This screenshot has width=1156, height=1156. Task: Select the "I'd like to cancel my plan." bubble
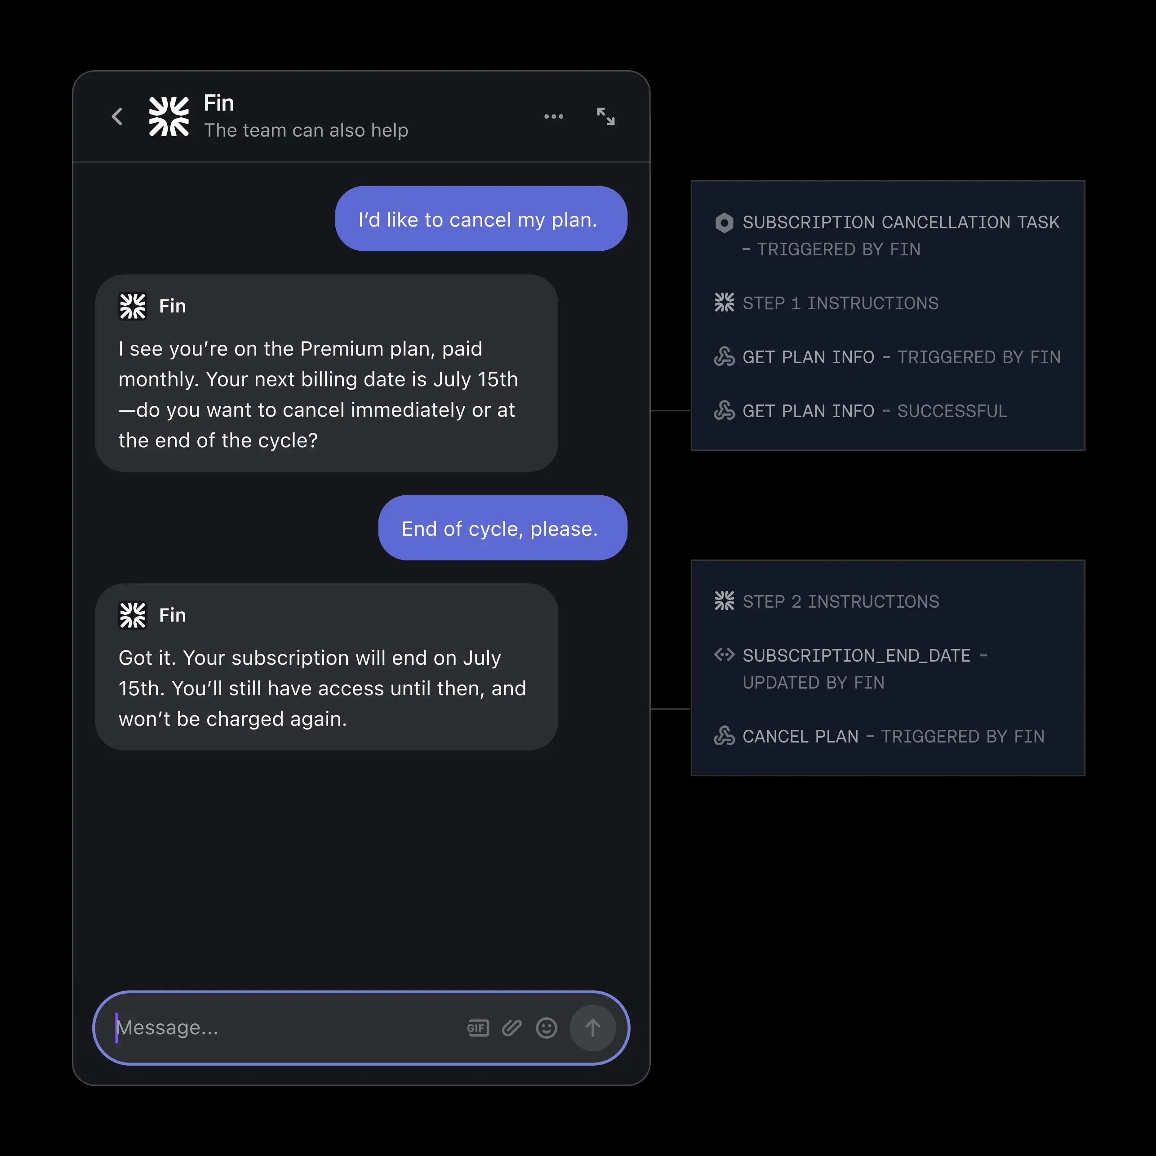(x=481, y=218)
